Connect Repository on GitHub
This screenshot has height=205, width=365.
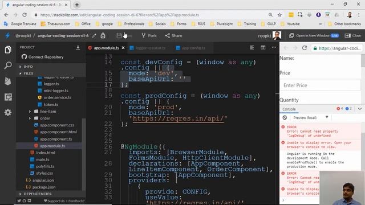pos(42,57)
